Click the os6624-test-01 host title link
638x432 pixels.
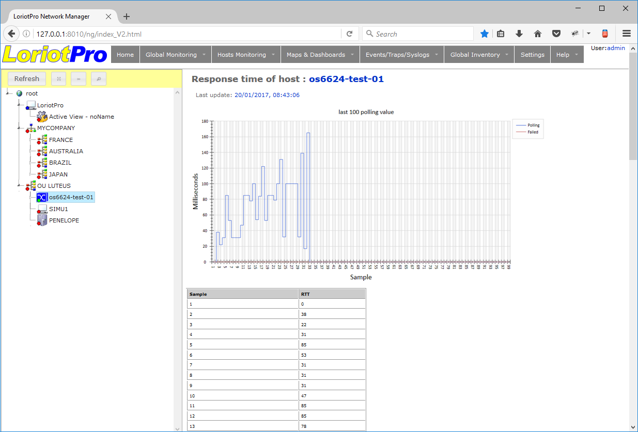coord(346,79)
